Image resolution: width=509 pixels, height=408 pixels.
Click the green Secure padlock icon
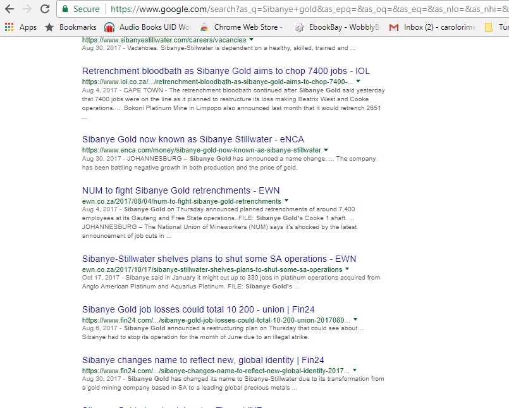(x=65, y=9)
